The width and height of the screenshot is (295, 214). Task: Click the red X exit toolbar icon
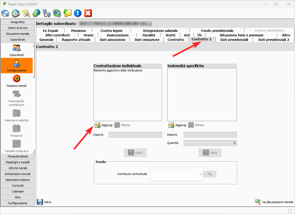(x=88, y=13)
